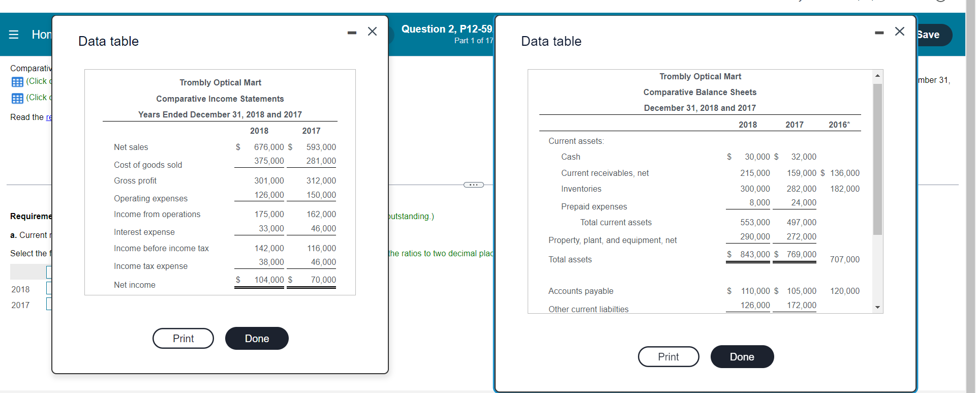Click the scrollbar down arrow on balance sheet
Screen dimensions: 976x393
click(x=877, y=307)
